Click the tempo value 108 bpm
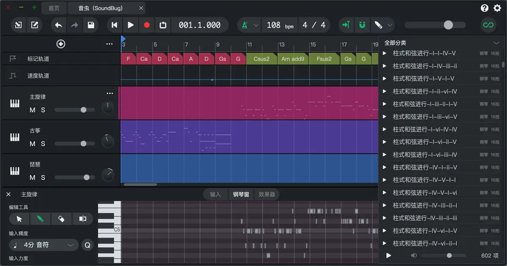This screenshot has width=507, height=266. tap(280, 25)
